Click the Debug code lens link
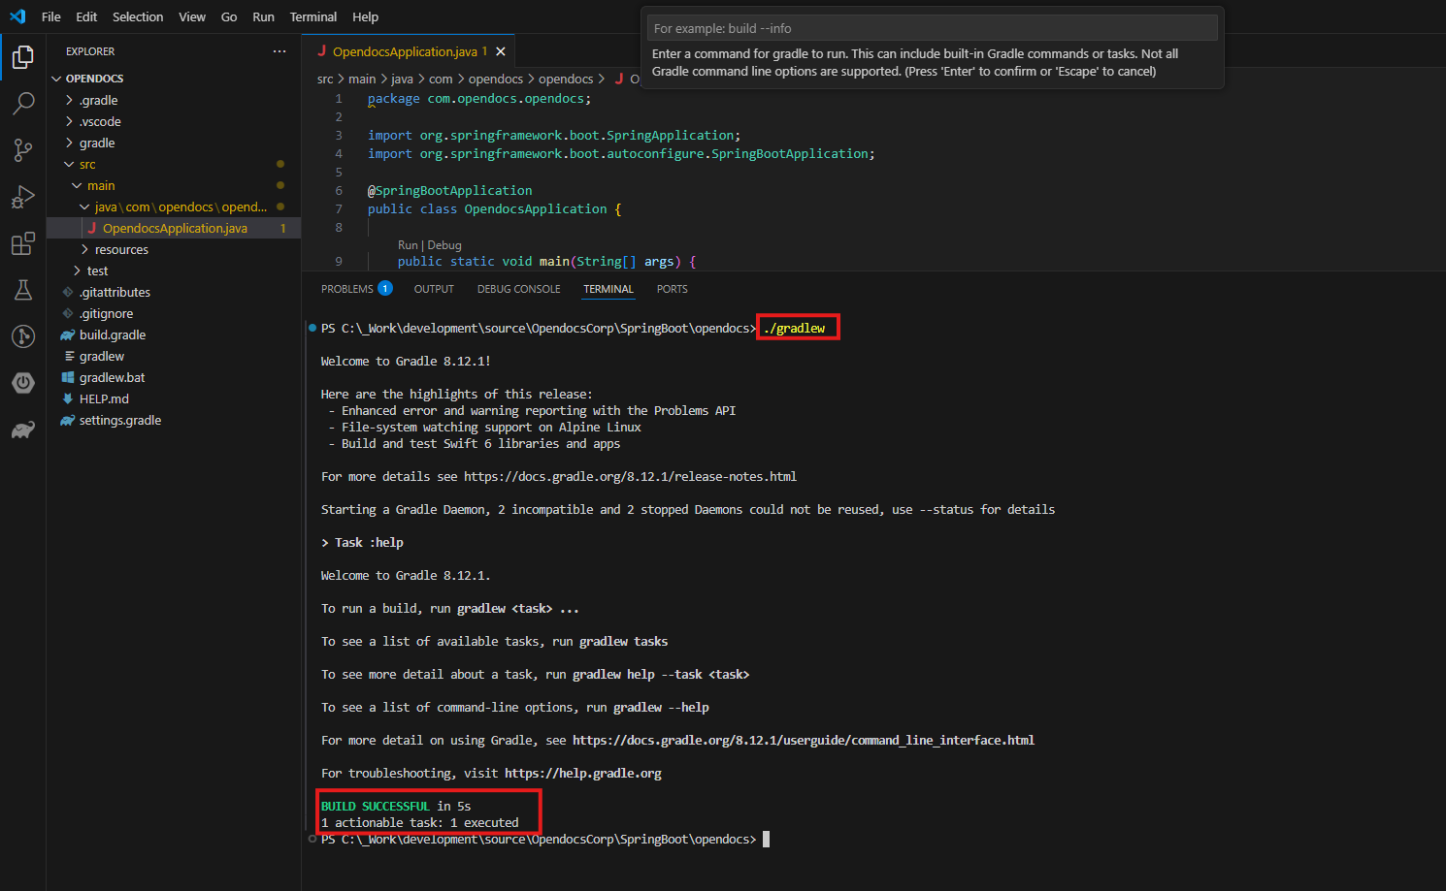The image size is (1446, 891). coord(444,245)
